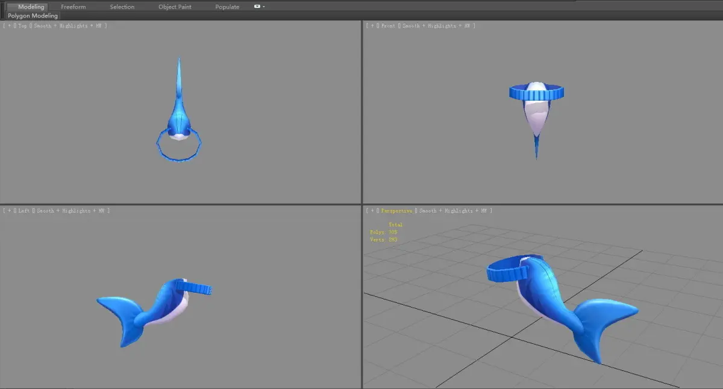
Task: Open the Perspective viewport view-name label menu
Action: click(x=397, y=211)
